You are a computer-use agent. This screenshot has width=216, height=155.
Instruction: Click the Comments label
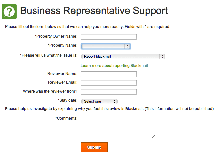pos(66,118)
